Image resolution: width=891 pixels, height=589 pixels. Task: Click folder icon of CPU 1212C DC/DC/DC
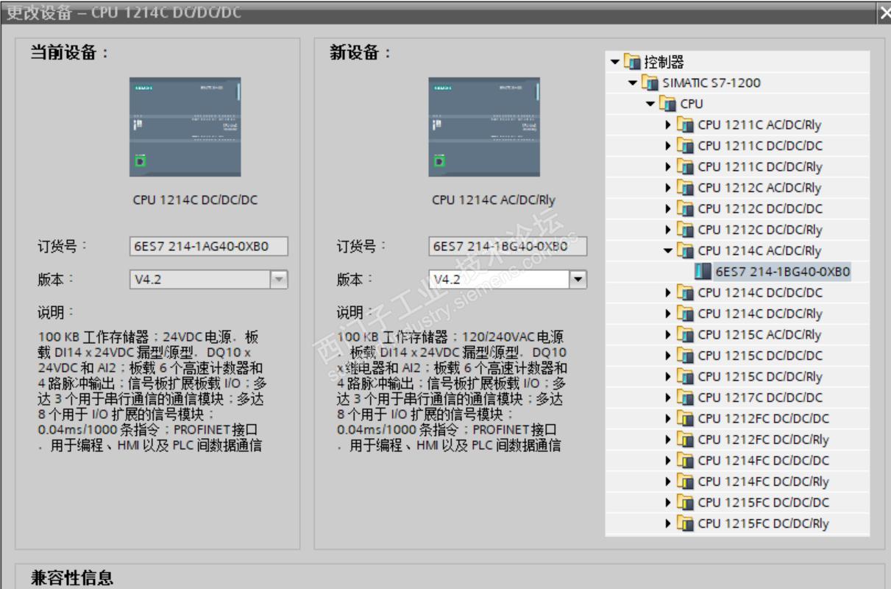point(685,209)
